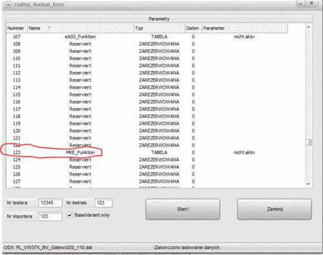Open the window menu icon in title bar

(8, 5)
